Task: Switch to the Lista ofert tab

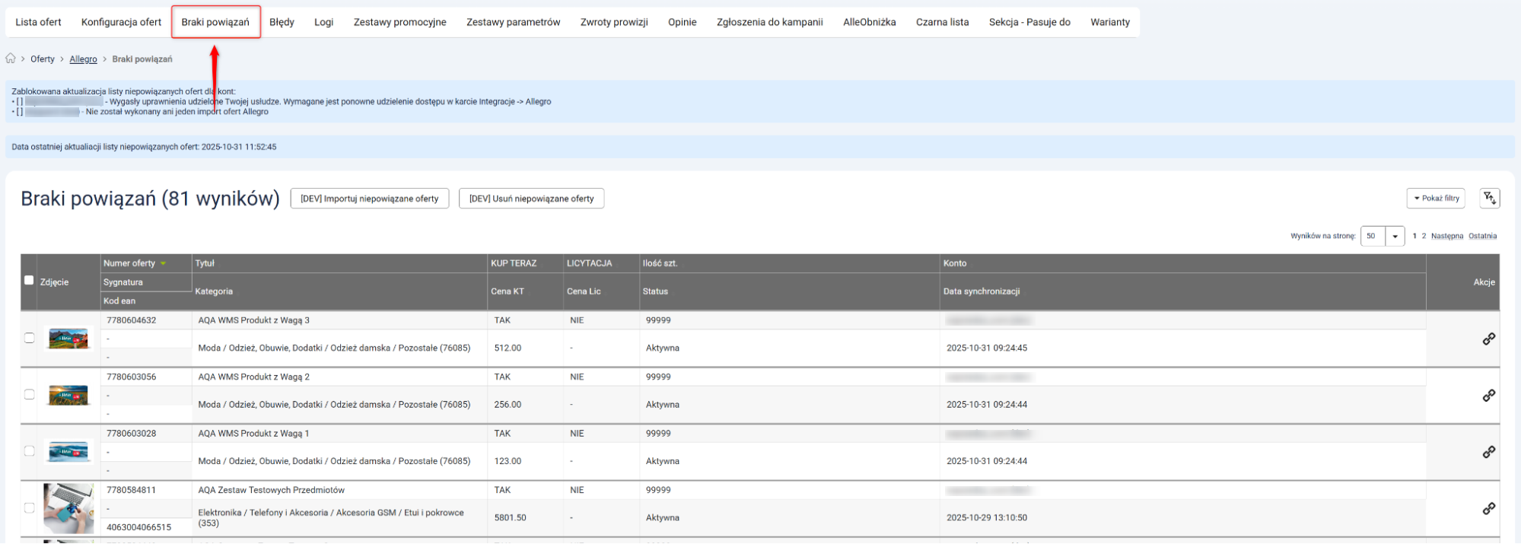Action: pos(38,22)
